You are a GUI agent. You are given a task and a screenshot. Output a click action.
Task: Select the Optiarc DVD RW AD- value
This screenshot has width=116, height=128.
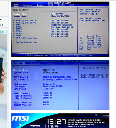[x=63, y=27]
